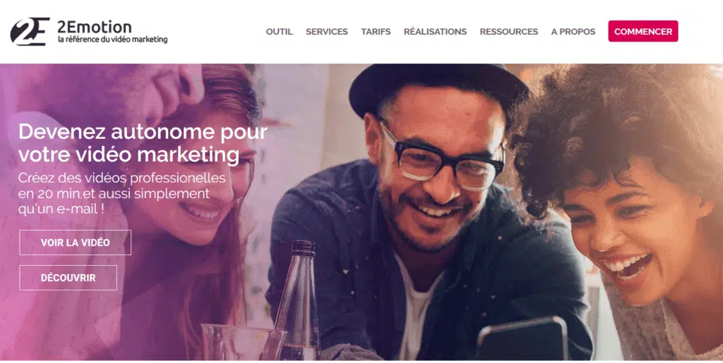Open the OUTIL menu item

279,32
